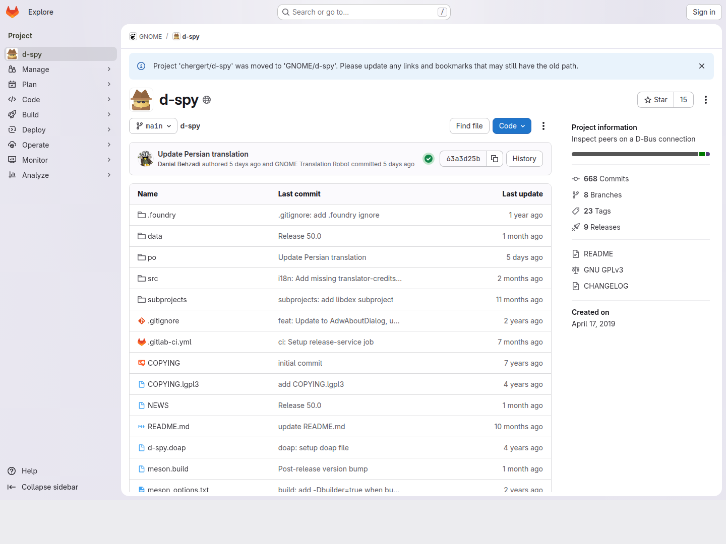Open Explore in the top bar
Image resolution: width=726 pixels, height=544 pixels.
coord(41,12)
